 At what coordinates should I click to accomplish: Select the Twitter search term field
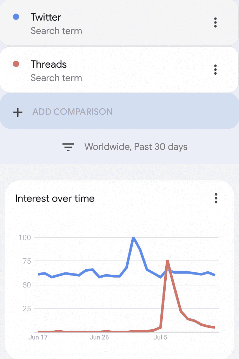[119, 23]
